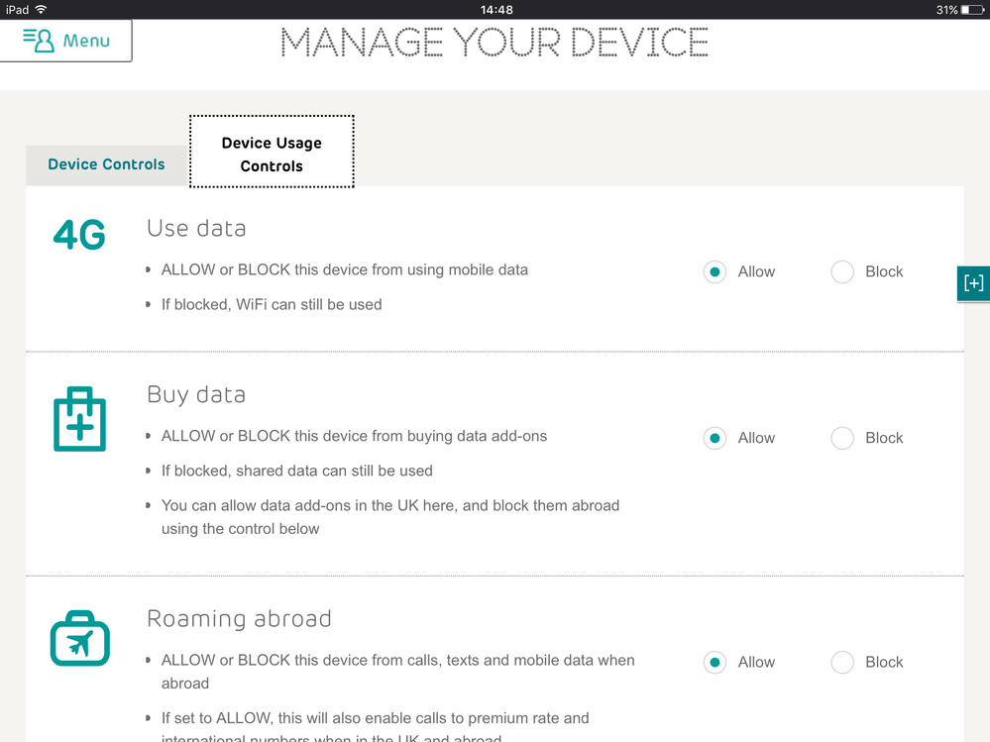Click the 4G data icon

79,235
